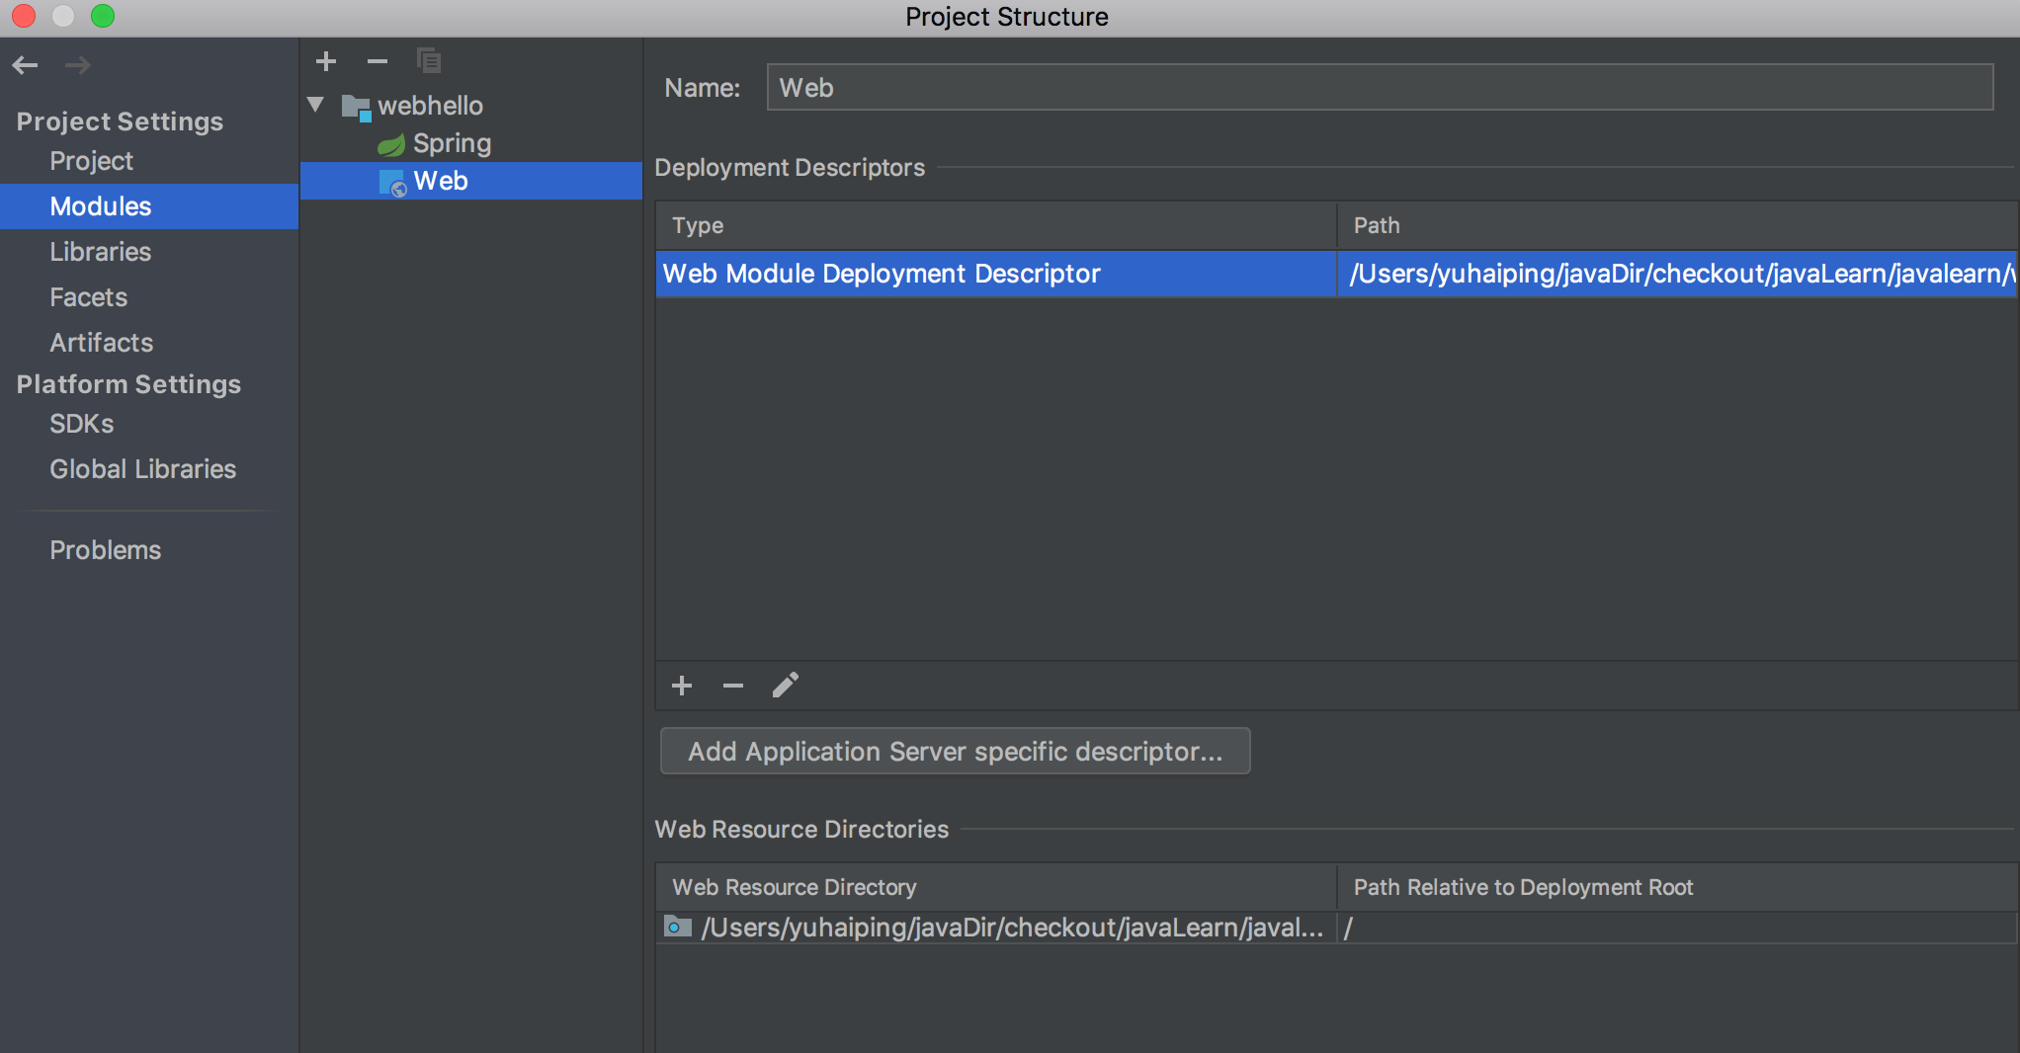Remove deployment descriptor with minus icon
This screenshot has height=1053, width=2020.
coord(732,686)
